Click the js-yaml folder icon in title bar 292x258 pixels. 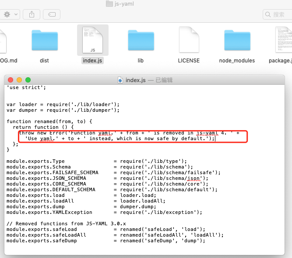pyautogui.click(x=109, y=3)
